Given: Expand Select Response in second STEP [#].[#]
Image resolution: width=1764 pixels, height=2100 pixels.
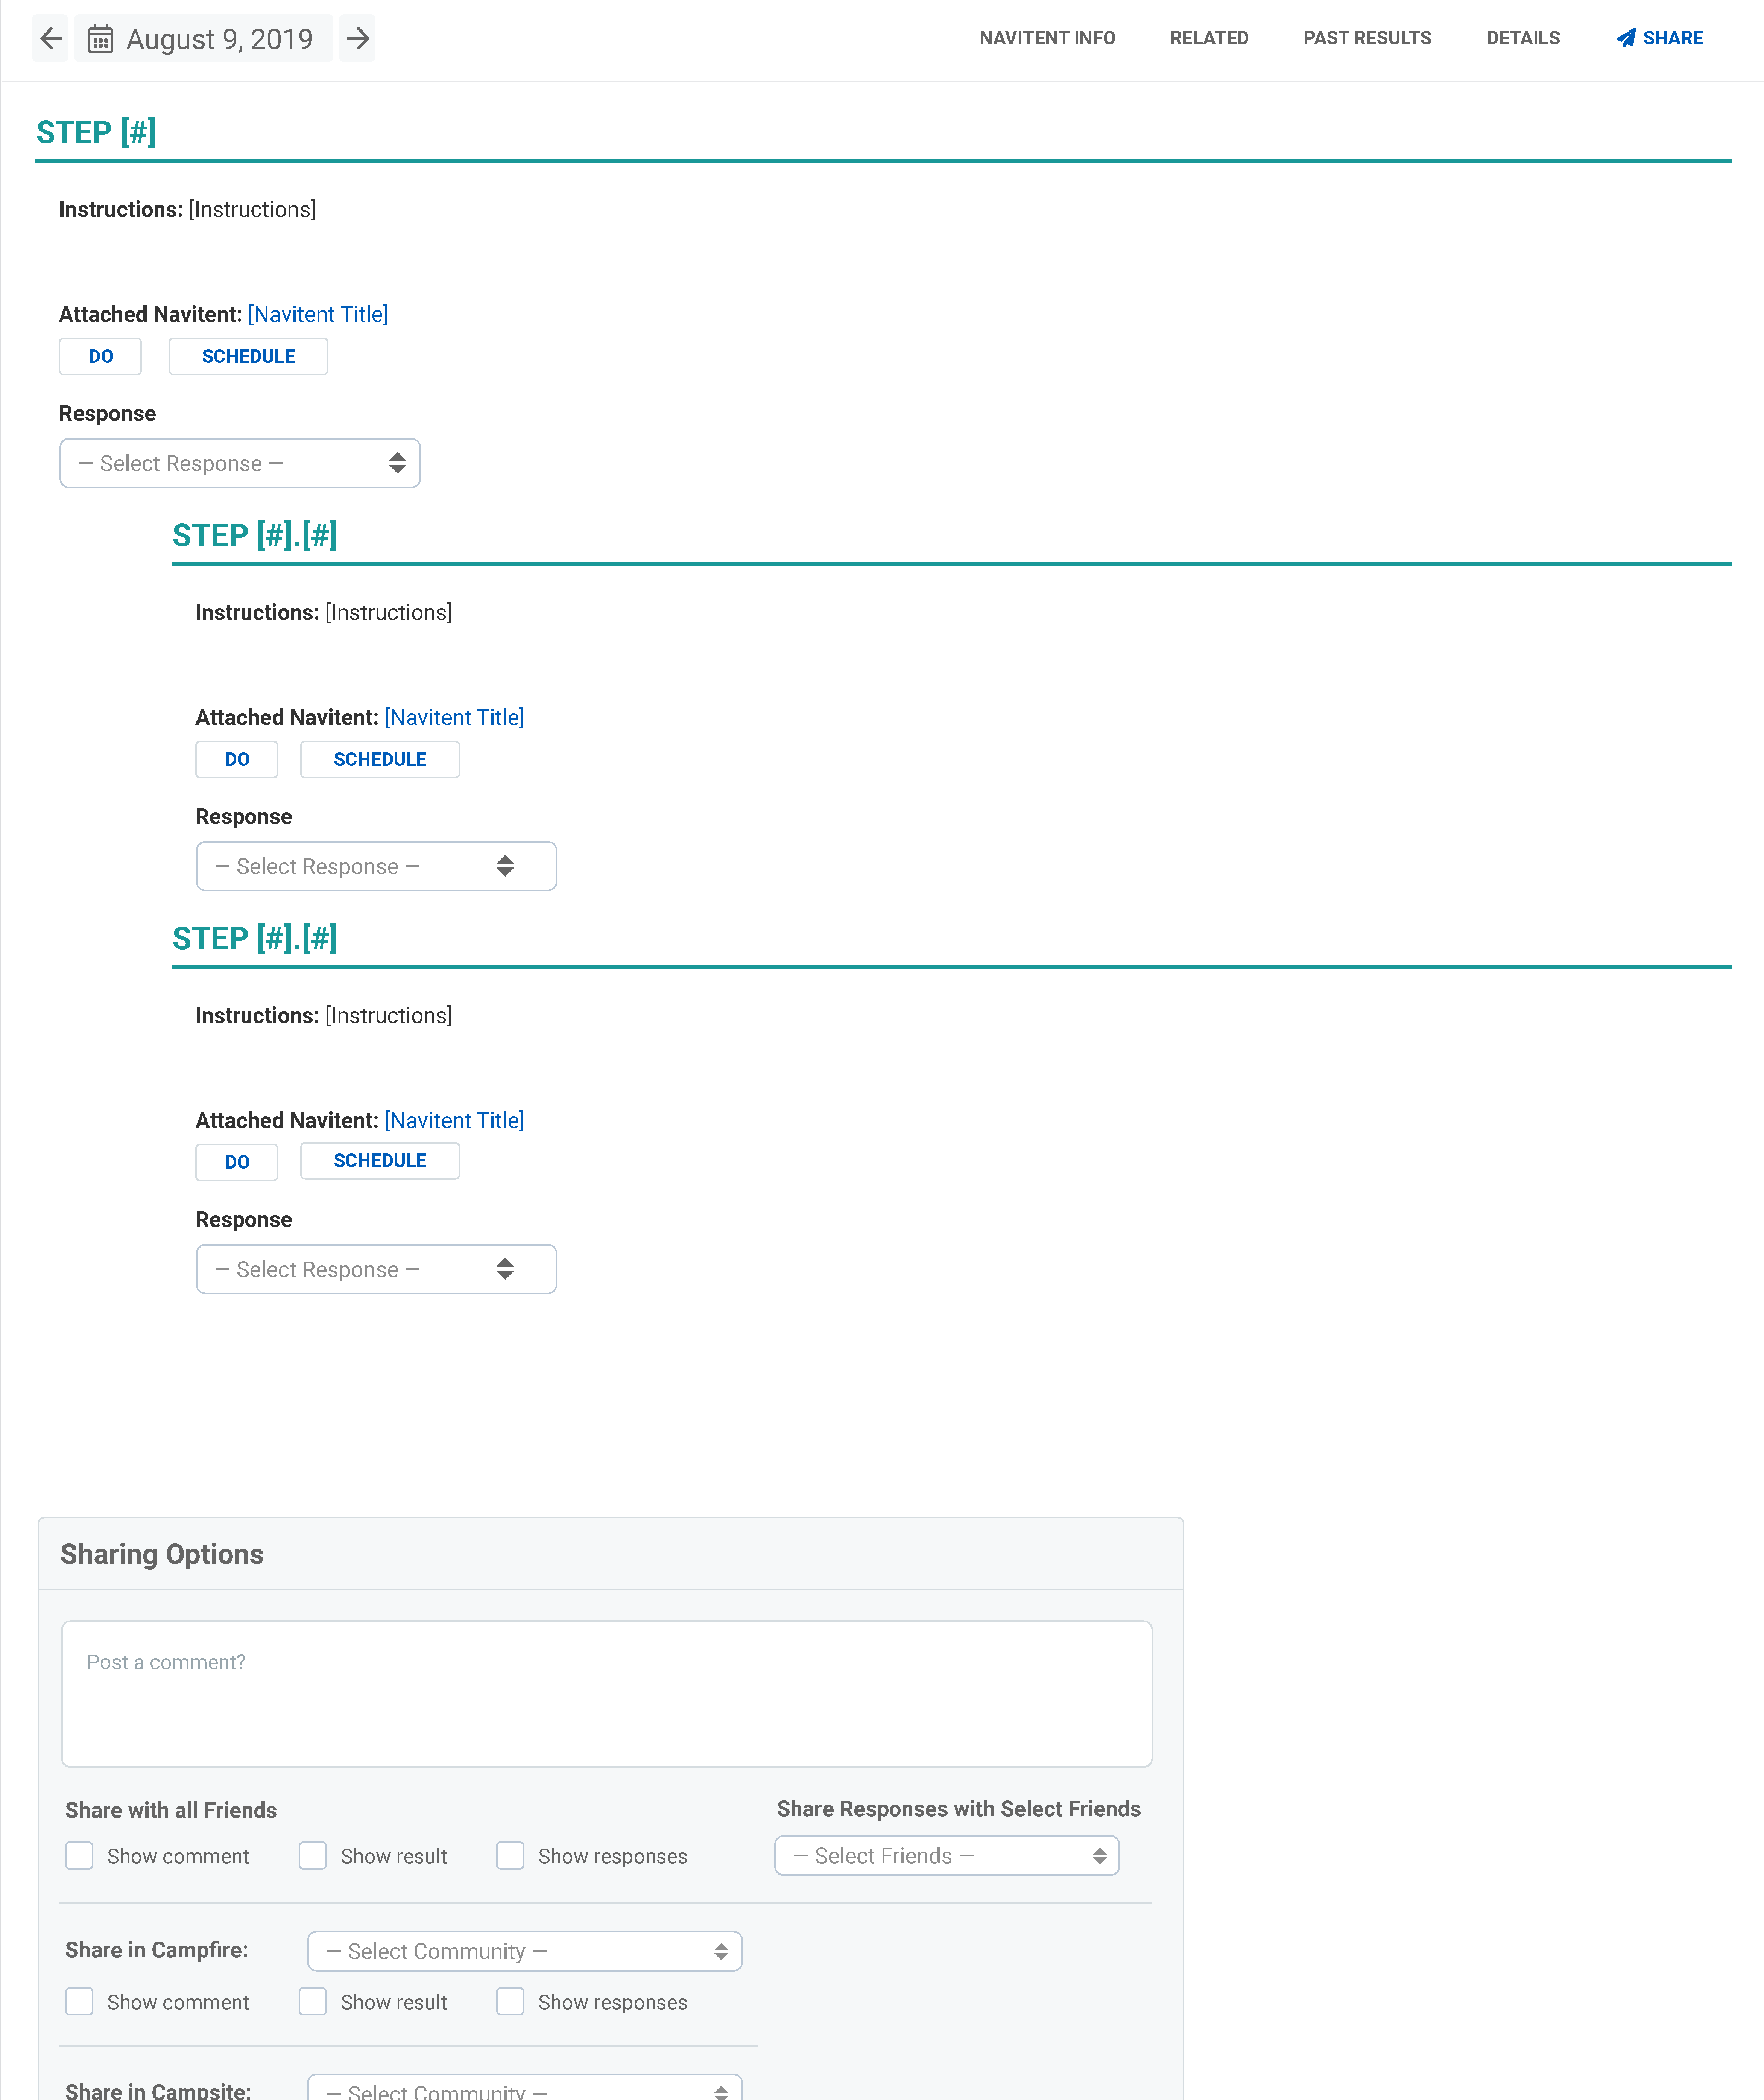Looking at the screenshot, I should 376,1270.
